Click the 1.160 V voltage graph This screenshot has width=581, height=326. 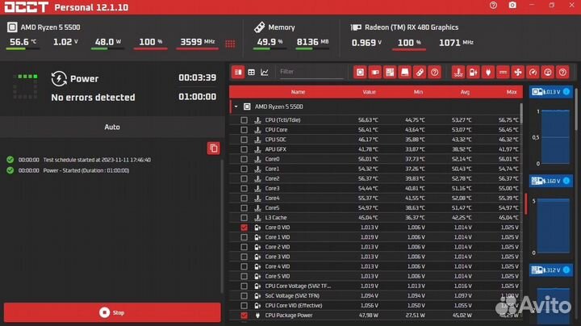[x=553, y=227]
